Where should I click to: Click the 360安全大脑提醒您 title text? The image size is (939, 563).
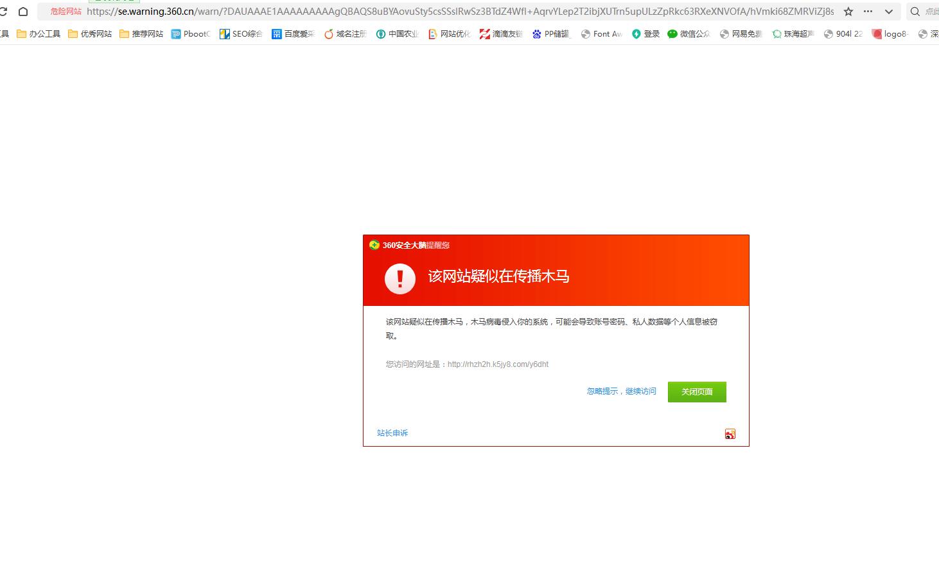(x=416, y=246)
